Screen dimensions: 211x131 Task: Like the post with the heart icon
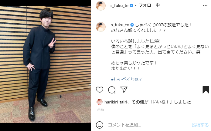tap(100, 90)
